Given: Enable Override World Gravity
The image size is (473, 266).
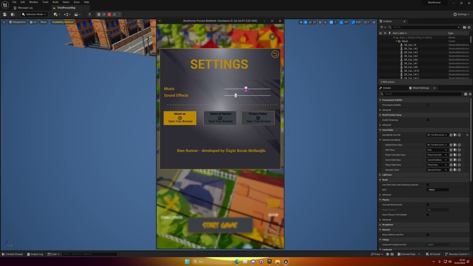Looking at the screenshot, I should (x=428, y=204).
